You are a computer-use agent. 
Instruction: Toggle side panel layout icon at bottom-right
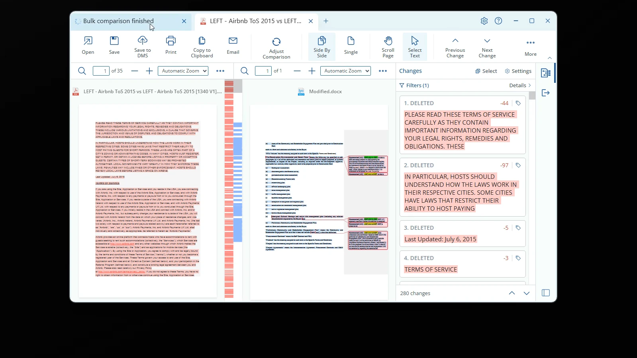pyautogui.click(x=546, y=293)
